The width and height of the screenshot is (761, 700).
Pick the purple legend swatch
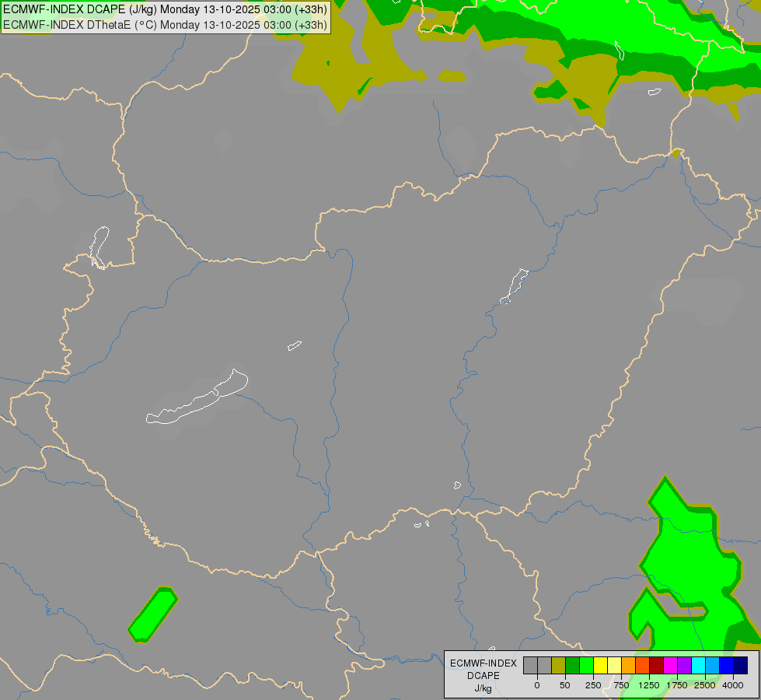(x=685, y=665)
